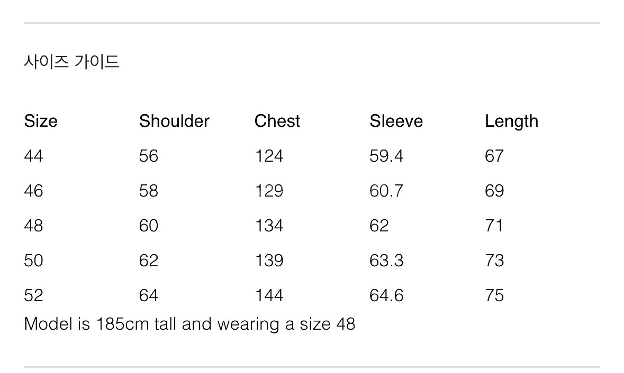The height and width of the screenshot is (373, 624).
Task: Select the Sleeve column header
Action: coord(396,121)
